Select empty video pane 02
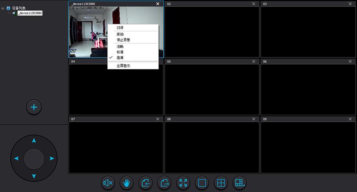Screen dimensions: 357x192 coord(212,32)
